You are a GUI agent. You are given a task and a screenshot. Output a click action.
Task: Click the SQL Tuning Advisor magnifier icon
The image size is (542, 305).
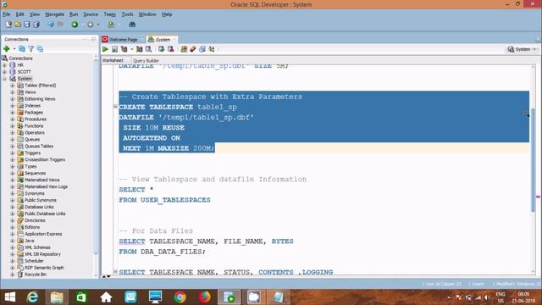click(148, 49)
